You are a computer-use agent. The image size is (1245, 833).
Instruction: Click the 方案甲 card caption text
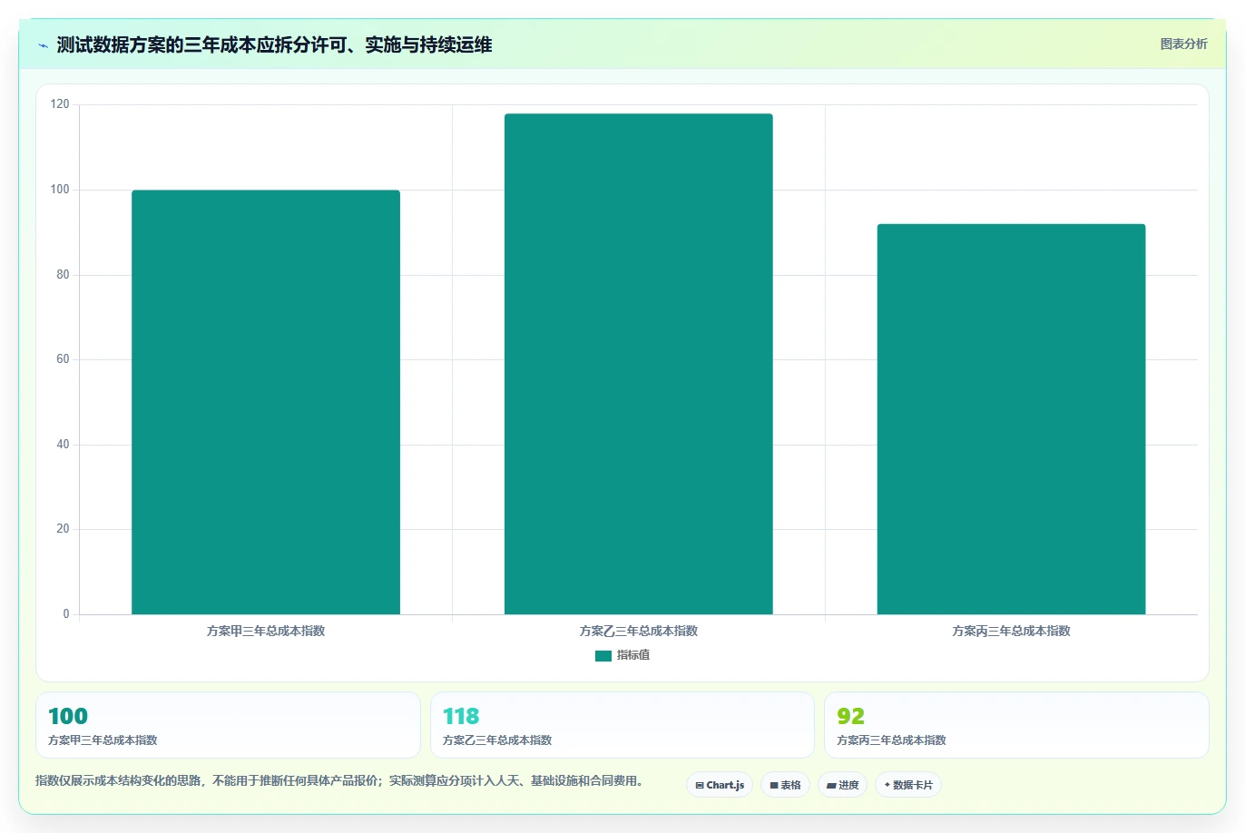103,740
